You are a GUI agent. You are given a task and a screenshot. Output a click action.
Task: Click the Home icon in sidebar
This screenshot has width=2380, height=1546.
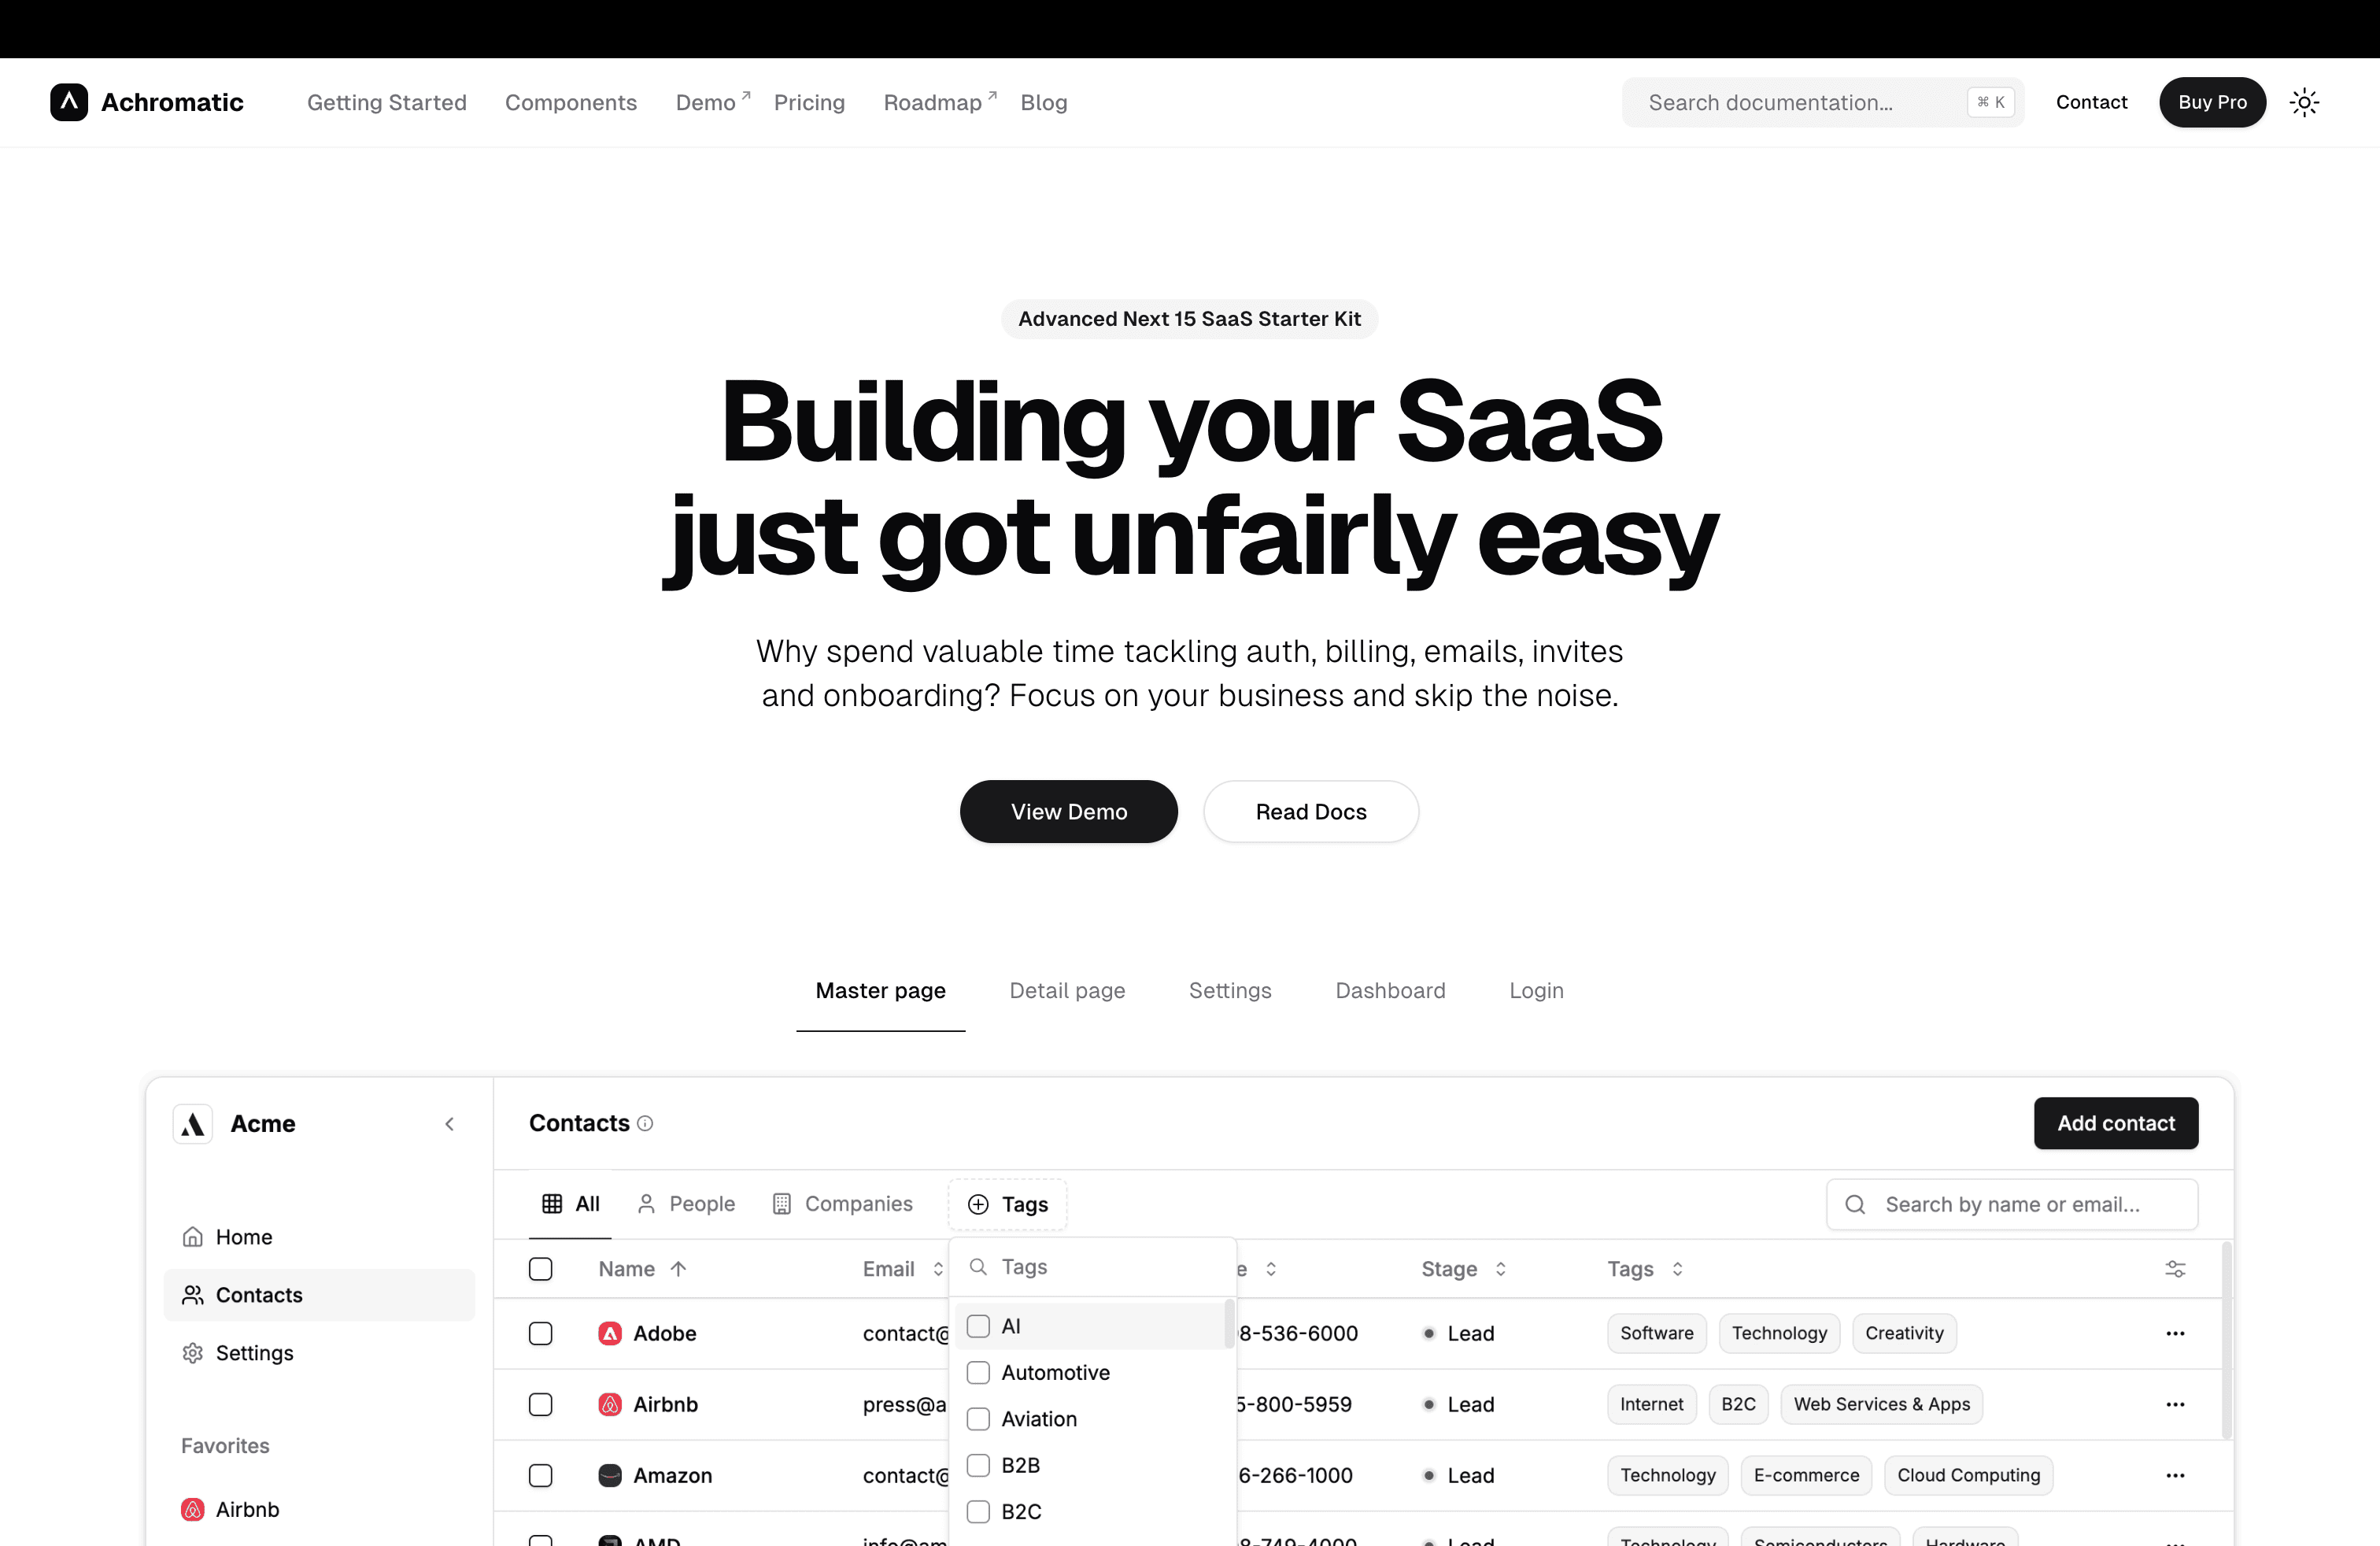click(193, 1235)
